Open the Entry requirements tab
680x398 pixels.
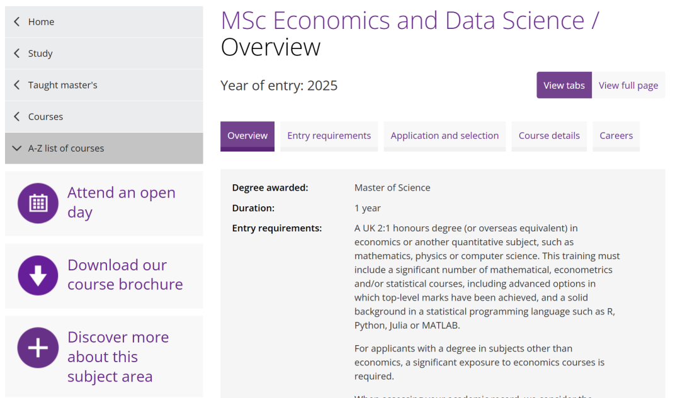[329, 136]
